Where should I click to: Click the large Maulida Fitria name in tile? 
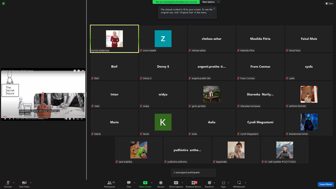pos(260,39)
